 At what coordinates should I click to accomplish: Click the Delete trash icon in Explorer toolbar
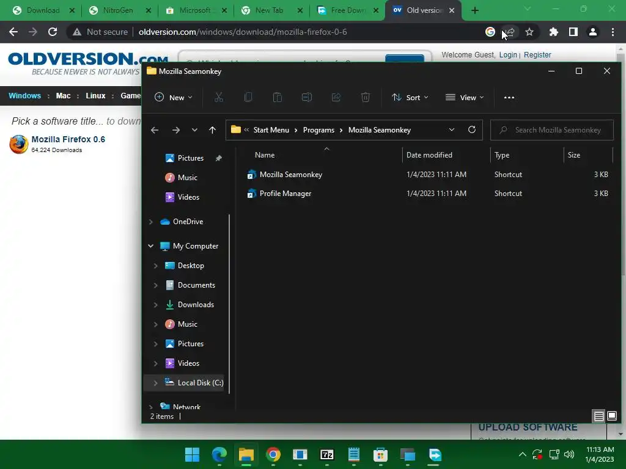[366, 97]
